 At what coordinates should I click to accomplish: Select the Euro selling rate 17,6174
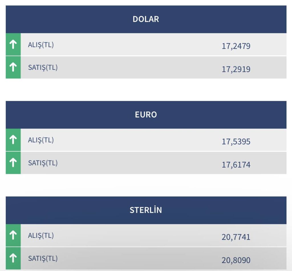click(236, 165)
